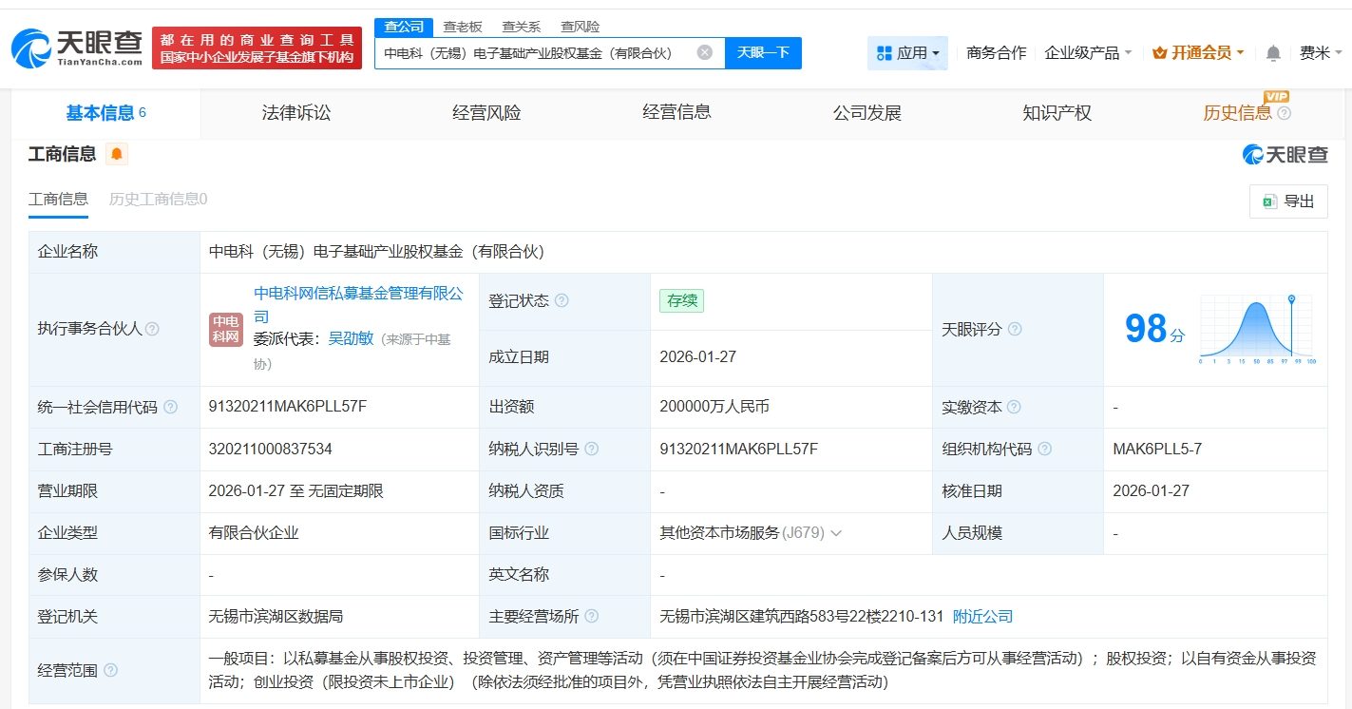Click the orange alert bell beside 工商信息
1352x709 pixels.
(116, 154)
